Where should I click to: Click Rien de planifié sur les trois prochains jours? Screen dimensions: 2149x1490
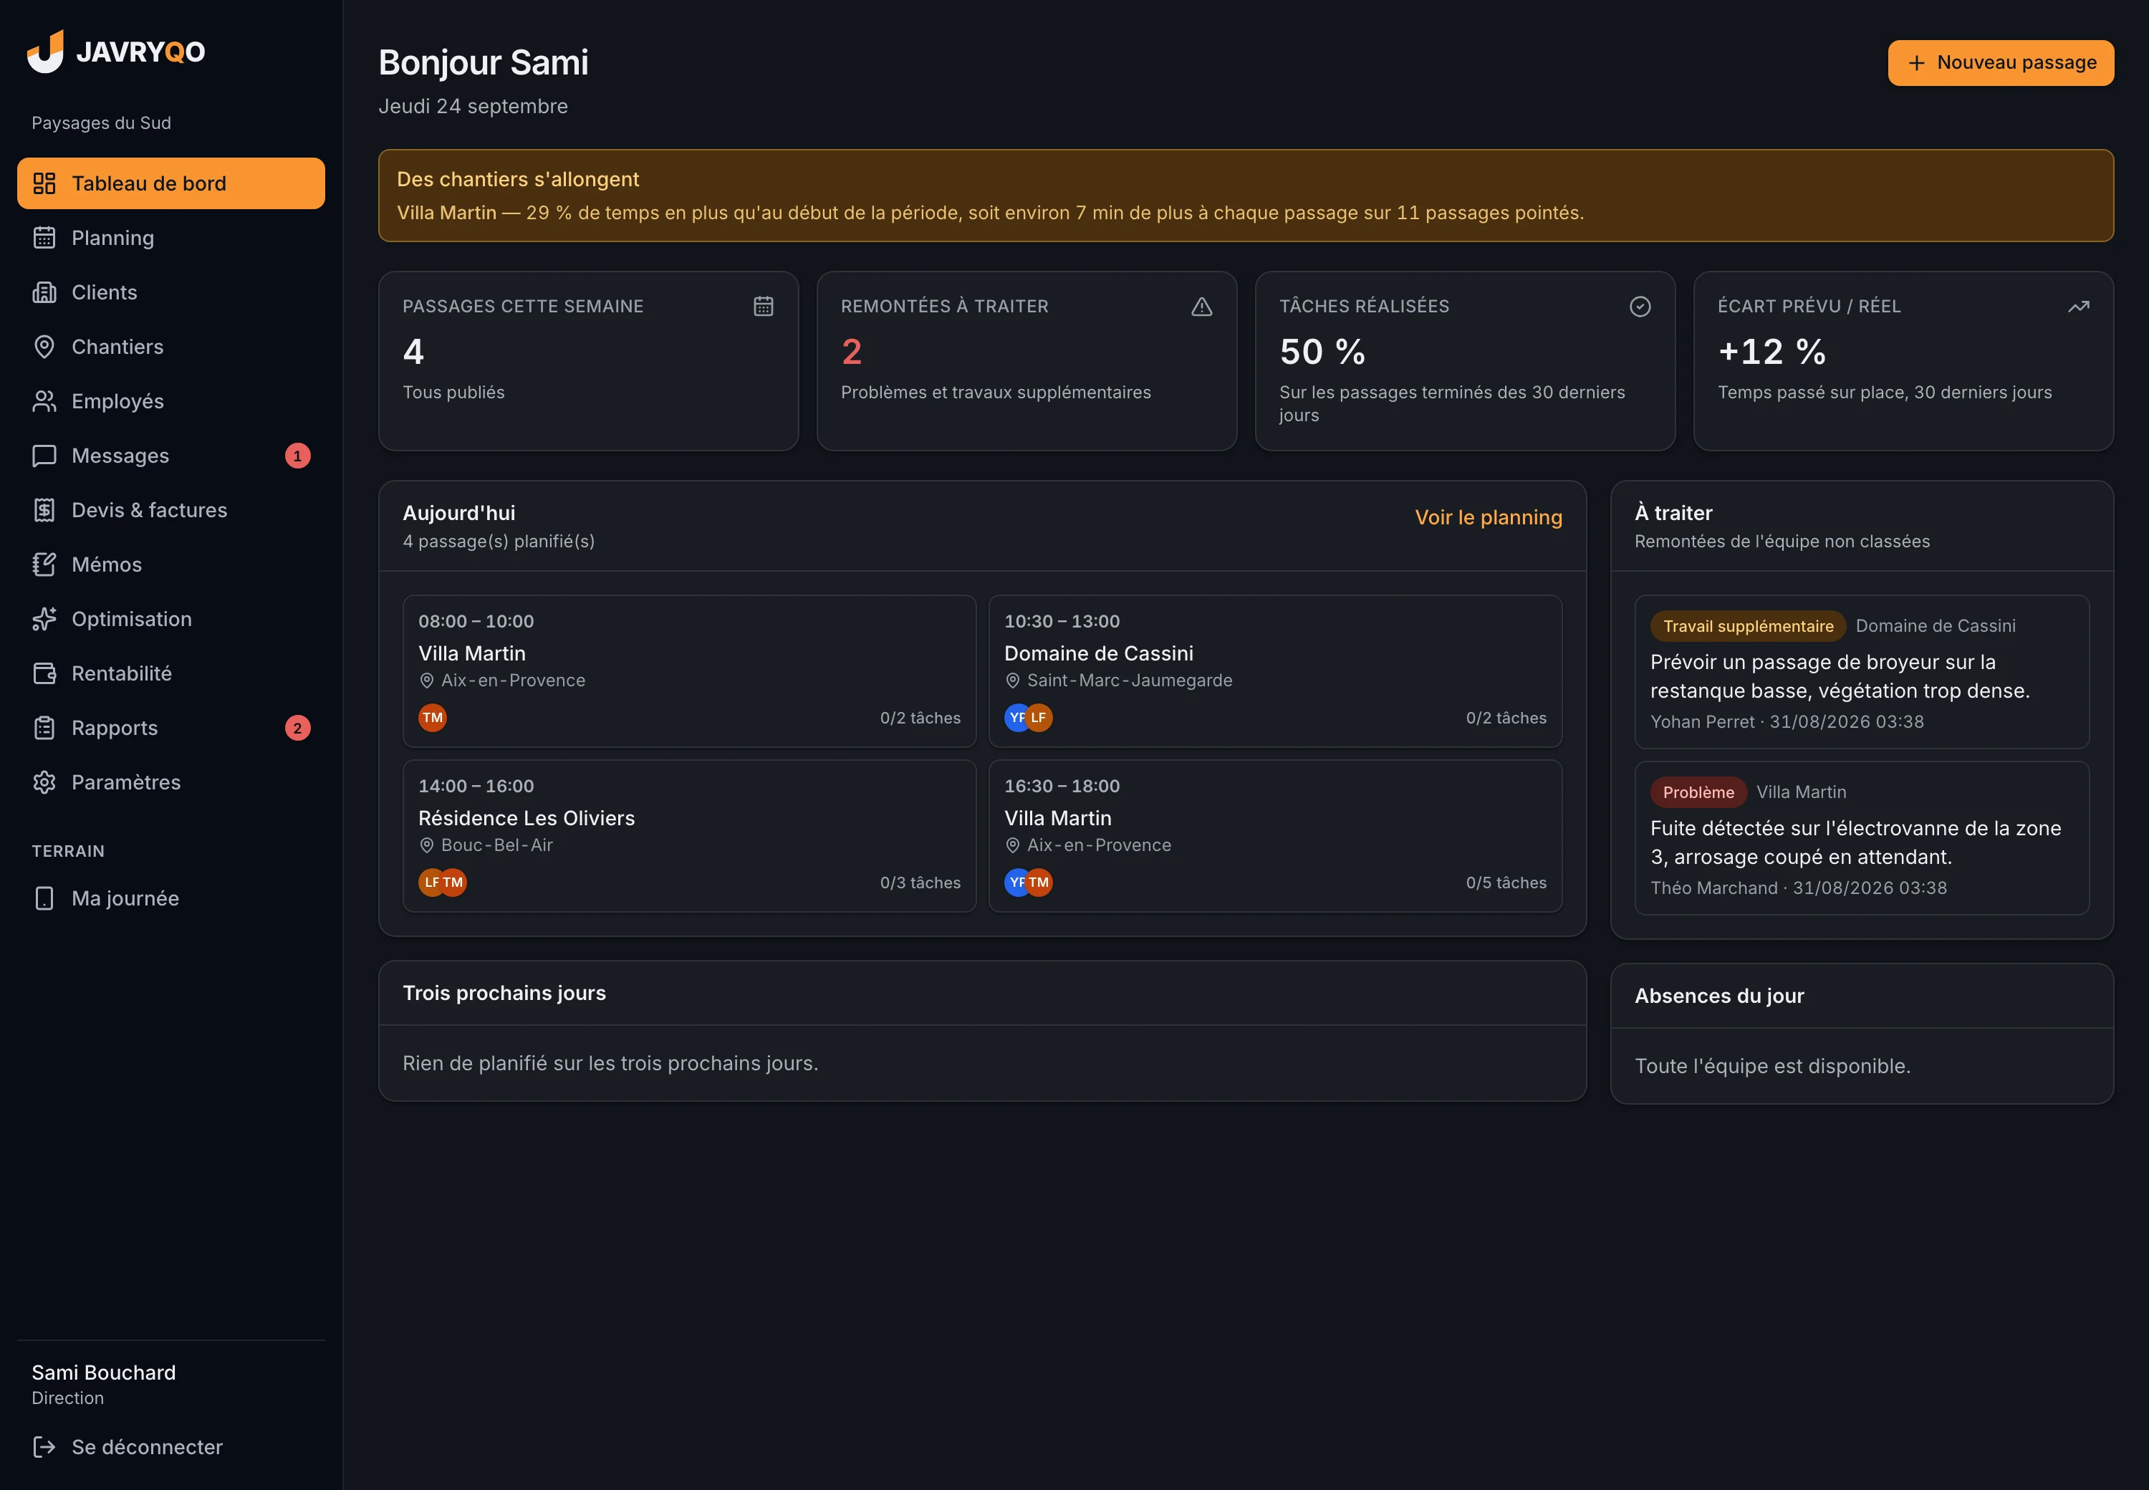coord(610,1062)
